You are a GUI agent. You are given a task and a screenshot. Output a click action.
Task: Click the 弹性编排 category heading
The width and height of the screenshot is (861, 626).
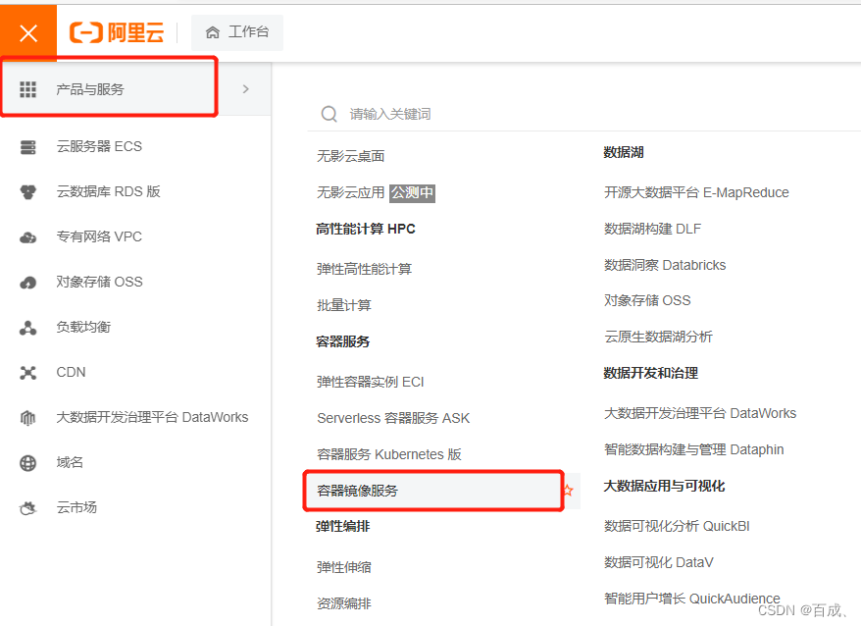(342, 527)
